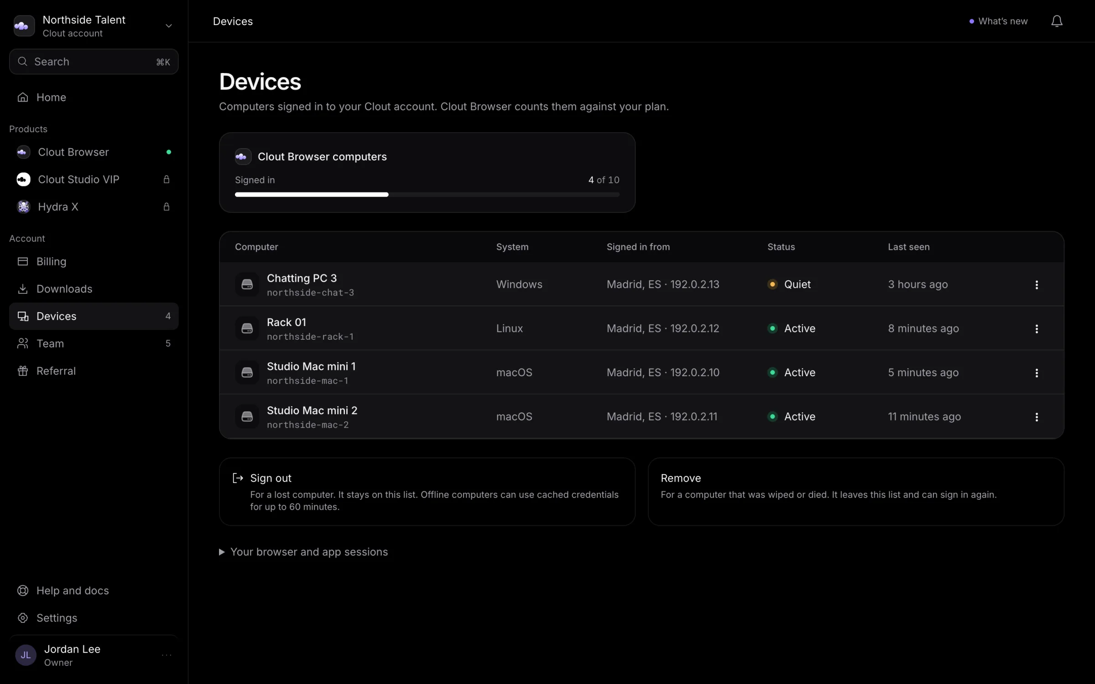Click the Computer column header
The width and height of the screenshot is (1095, 684).
pyautogui.click(x=256, y=247)
